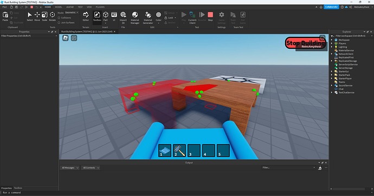This screenshot has height=196, width=374.
Task: Open the Terrain Editor
Action: coord(86,15)
